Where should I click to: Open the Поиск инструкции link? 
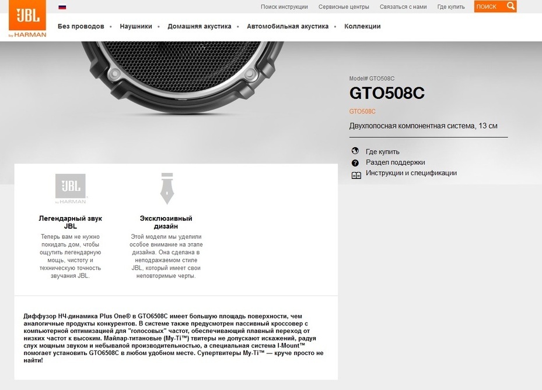click(x=284, y=7)
